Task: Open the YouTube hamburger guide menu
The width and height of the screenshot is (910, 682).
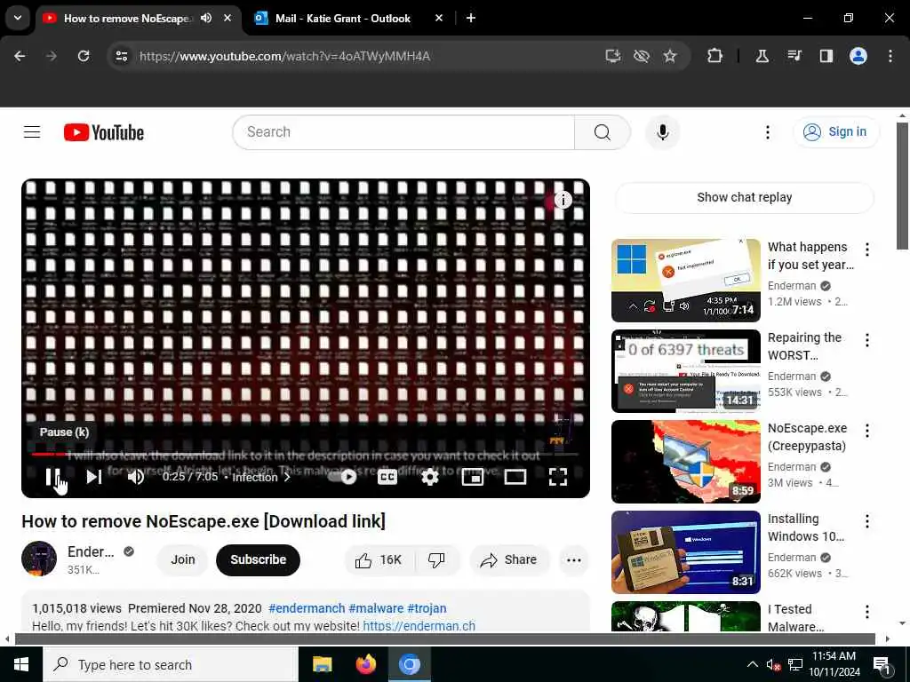Action: pos(32,132)
